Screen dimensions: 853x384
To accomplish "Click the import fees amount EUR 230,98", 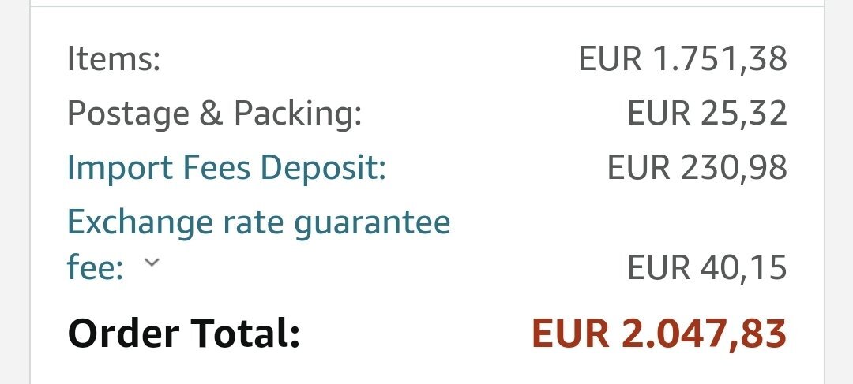I will [697, 167].
